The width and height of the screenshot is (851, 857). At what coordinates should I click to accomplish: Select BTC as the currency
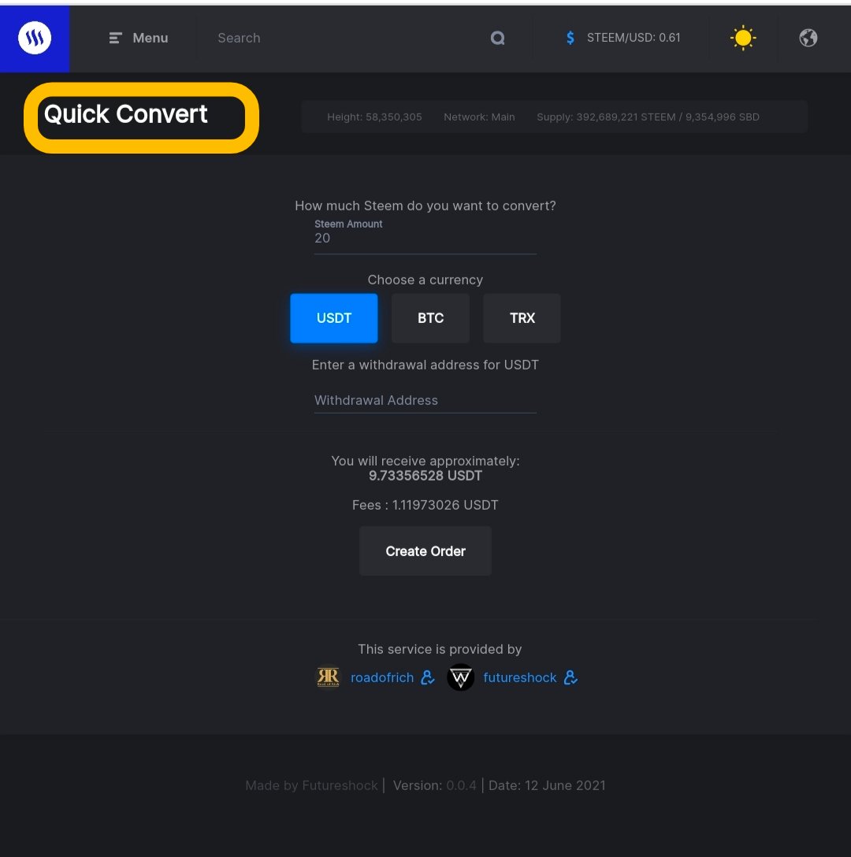(430, 318)
